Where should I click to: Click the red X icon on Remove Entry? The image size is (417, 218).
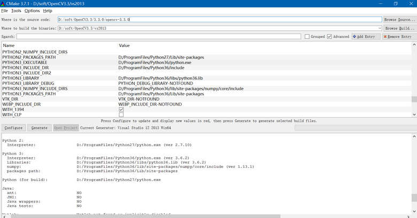tap(385, 37)
